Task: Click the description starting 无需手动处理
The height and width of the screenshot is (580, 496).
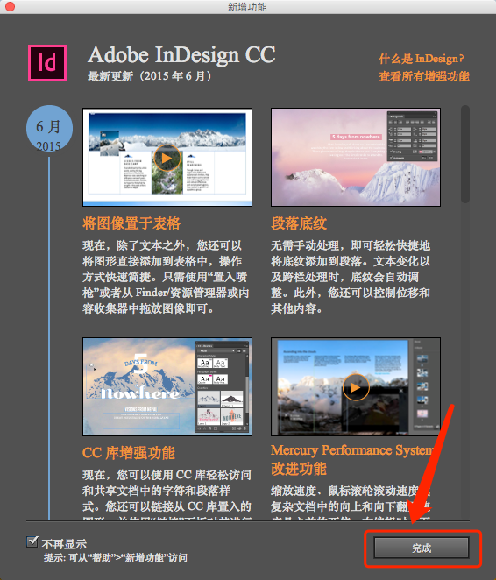Action: point(351,277)
